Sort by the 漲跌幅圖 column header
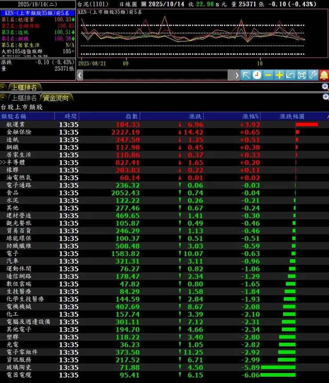 click(293, 116)
